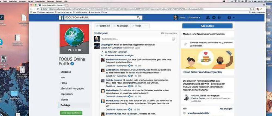Click the Chrome back arrow

coord(31,9)
